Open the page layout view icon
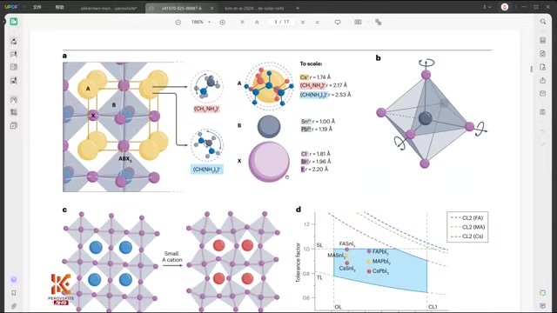 (358, 22)
